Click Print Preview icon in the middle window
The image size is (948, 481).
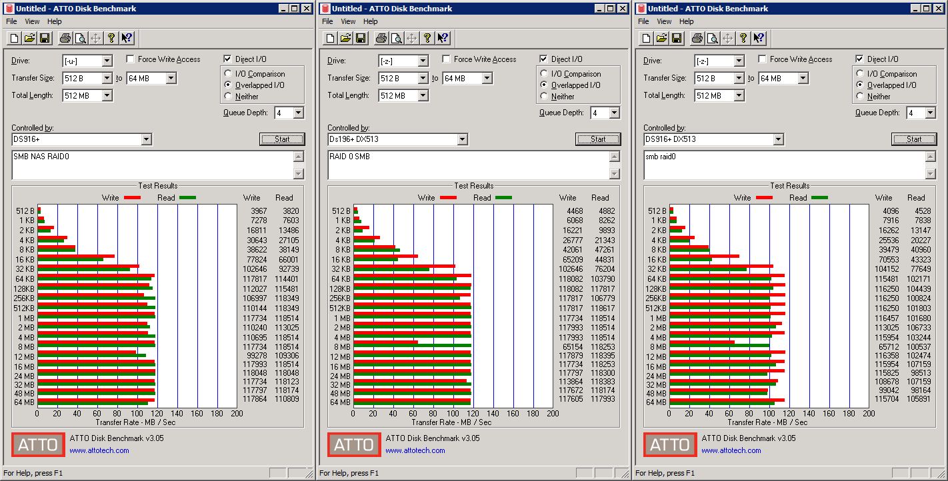(396, 38)
